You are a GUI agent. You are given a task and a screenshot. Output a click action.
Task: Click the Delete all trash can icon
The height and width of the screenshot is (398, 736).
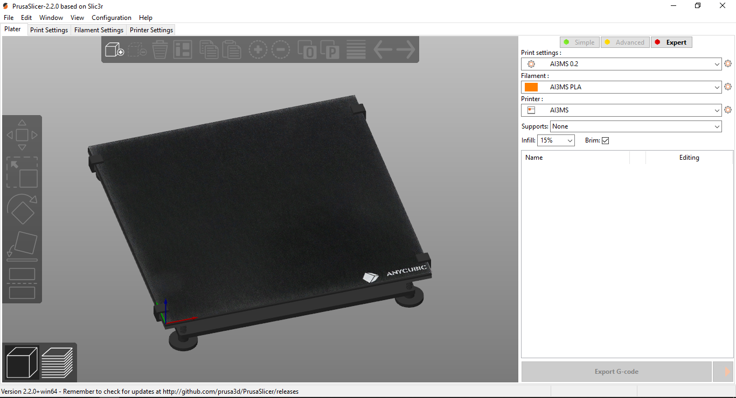click(160, 50)
